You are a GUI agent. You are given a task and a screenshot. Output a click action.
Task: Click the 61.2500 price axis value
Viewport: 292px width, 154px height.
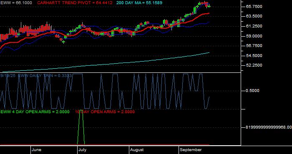pos(254,26)
